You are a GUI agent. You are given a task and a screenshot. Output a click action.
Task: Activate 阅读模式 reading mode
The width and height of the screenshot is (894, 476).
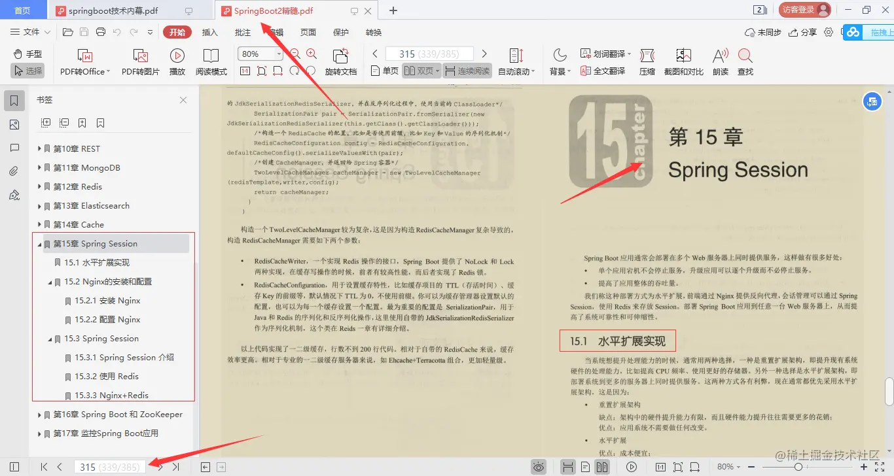pyautogui.click(x=211, y=62)
